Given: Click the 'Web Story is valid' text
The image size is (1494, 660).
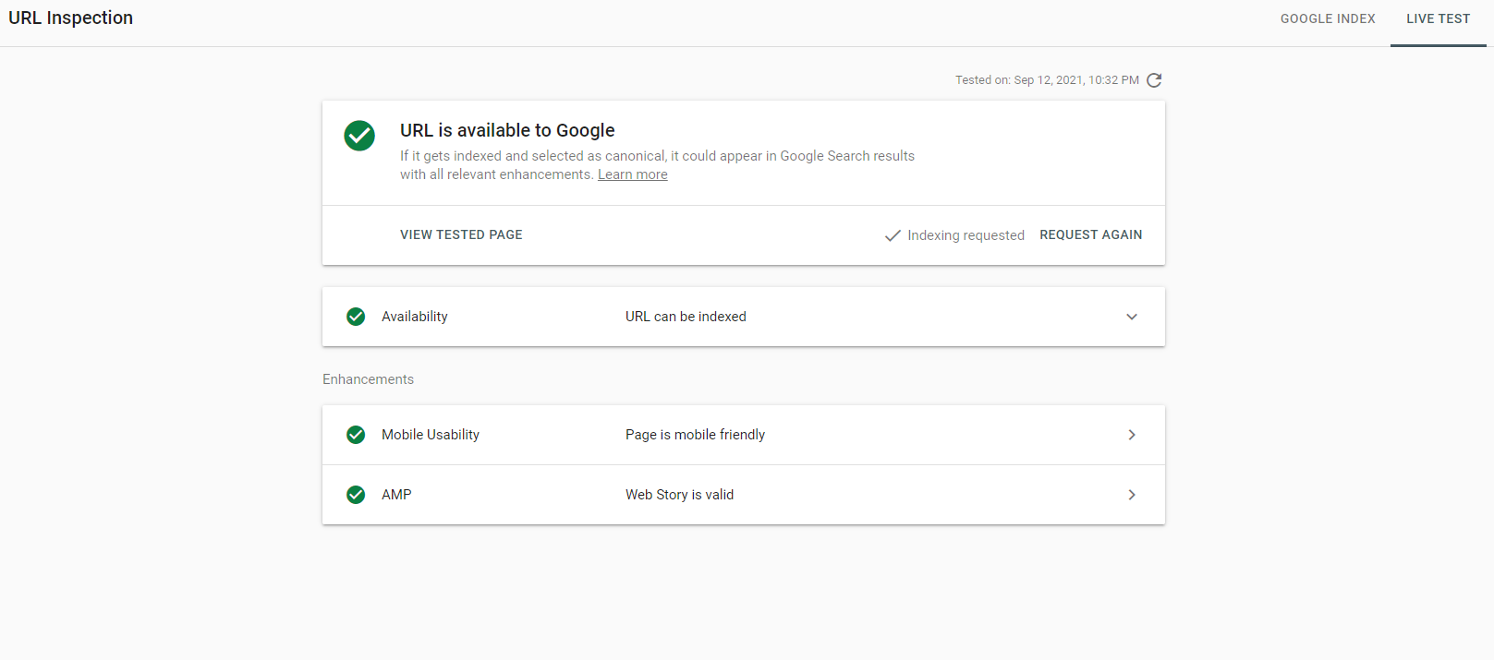Looking at the screenshot, I should pyautogui.click(x=679, y=495).
